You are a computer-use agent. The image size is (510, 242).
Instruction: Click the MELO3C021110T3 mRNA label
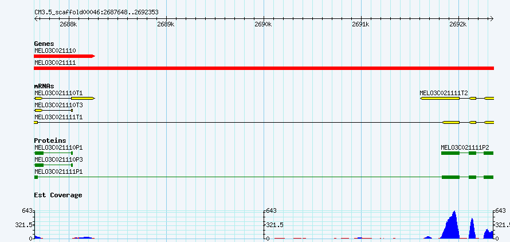[58, 105]
